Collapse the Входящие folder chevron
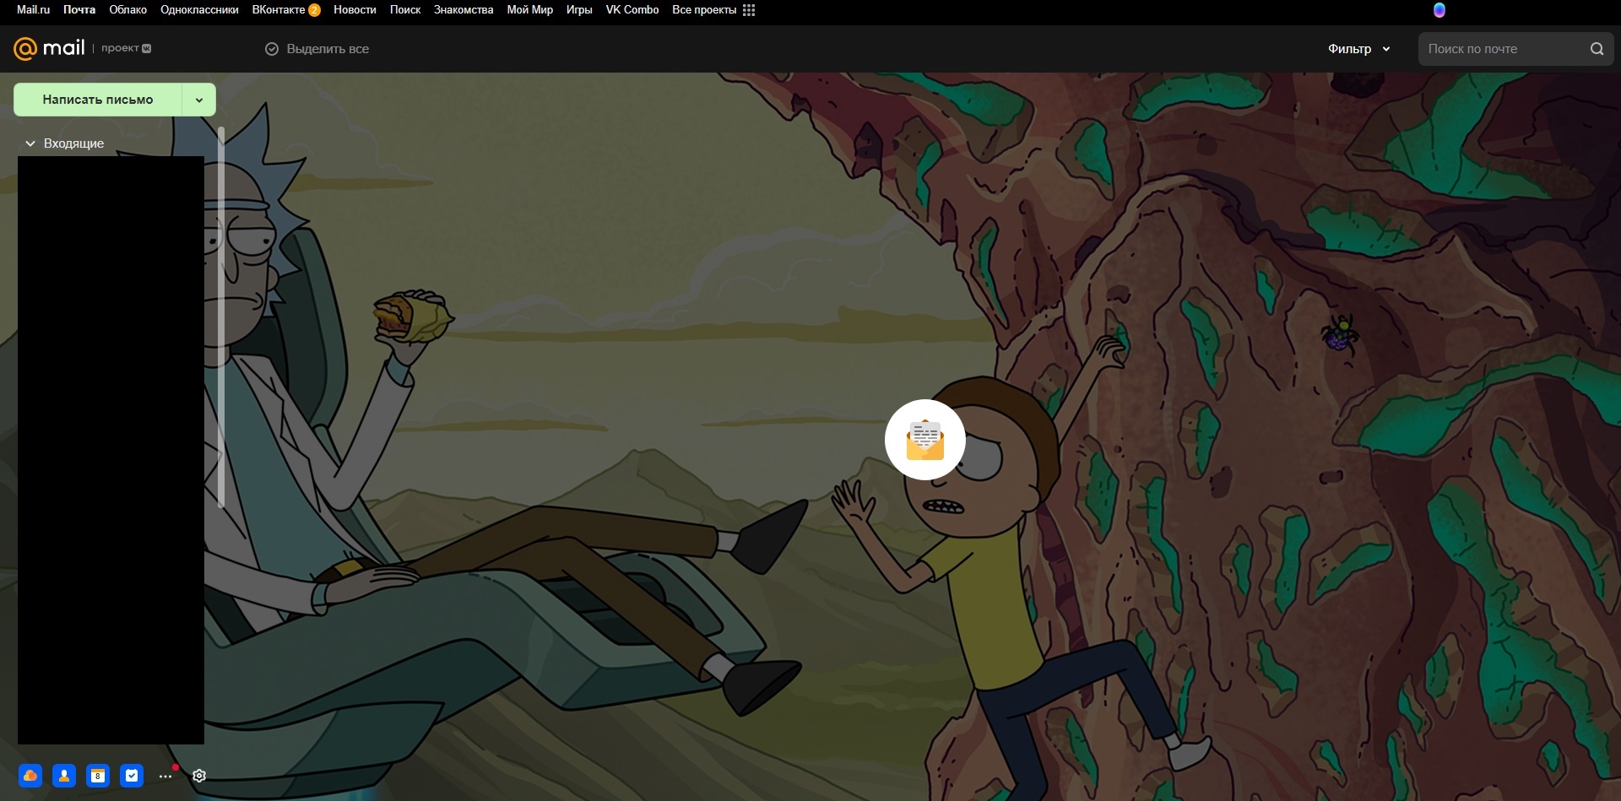The image size is (1621, 801). (30, 143)
